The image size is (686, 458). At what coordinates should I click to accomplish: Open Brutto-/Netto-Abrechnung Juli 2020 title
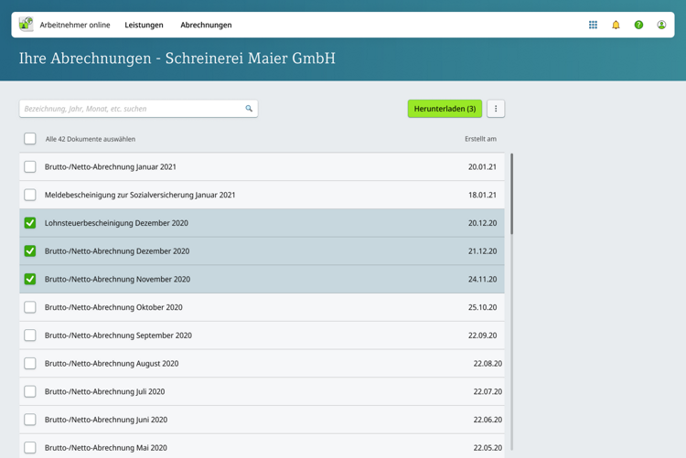(x=104, y=391)
